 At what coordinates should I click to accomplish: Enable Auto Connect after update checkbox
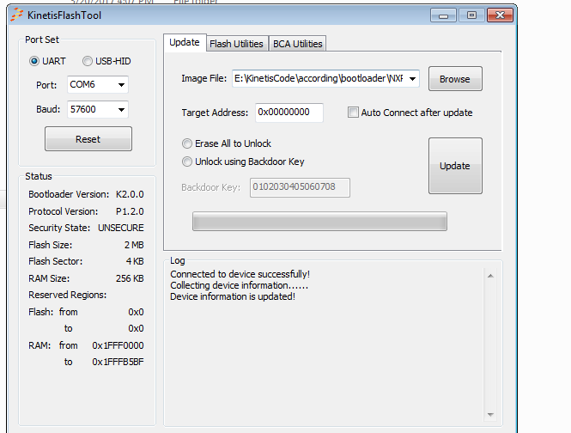click(x=353, y=113)
